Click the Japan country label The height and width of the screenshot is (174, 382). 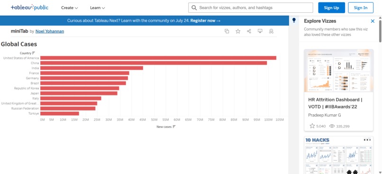(35, 93)
